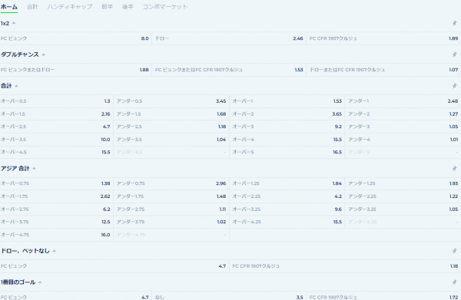Image resolution: width=461 pixels, height=300 pixels.
Task: Select Asian アンダー1.75 at 1.48
Action: pos(171,196)
